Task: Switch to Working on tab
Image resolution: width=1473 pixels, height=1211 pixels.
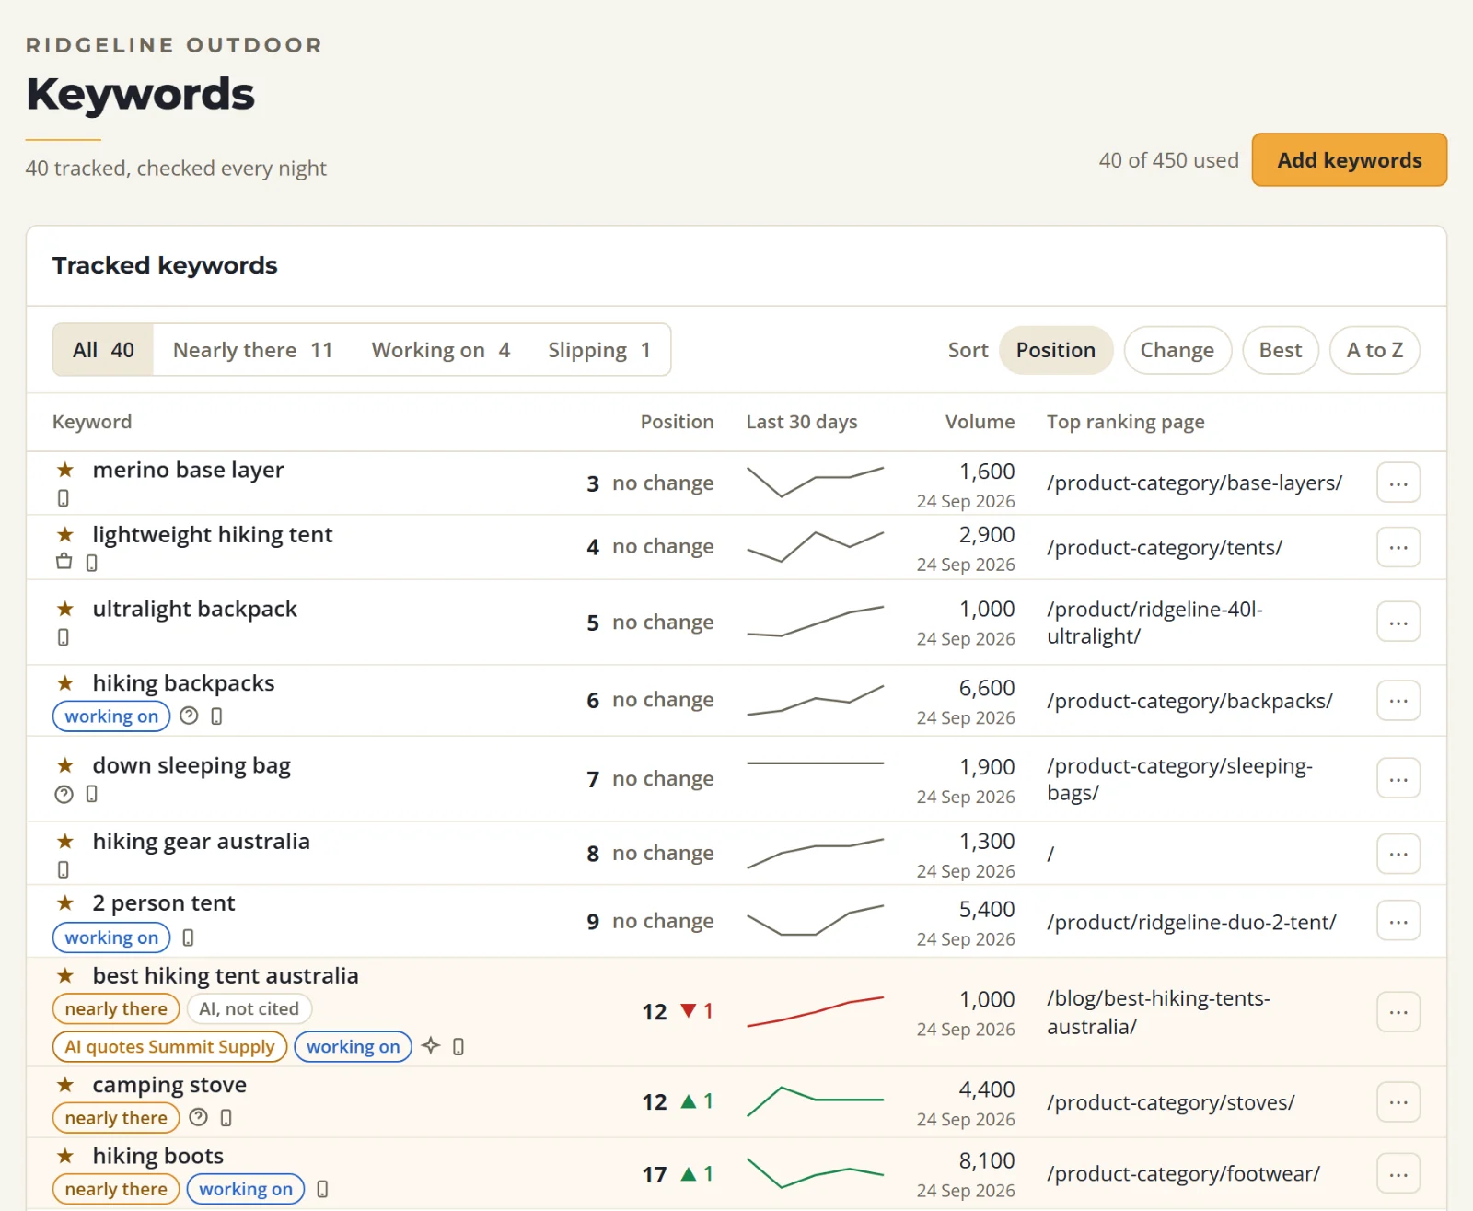Action: [x=440, y=350]
